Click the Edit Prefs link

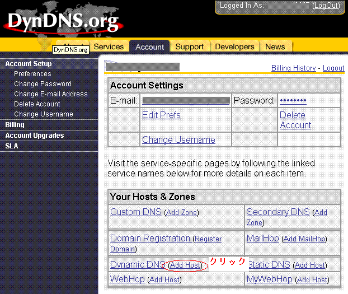point(161,115)
